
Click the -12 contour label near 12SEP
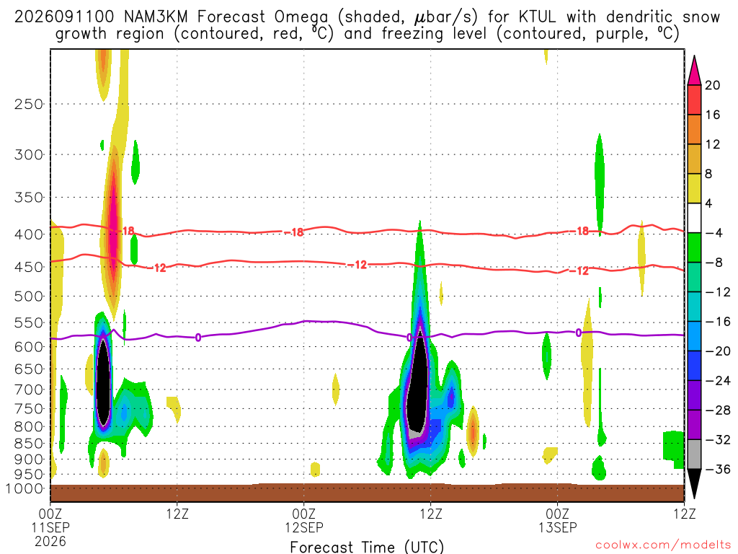pyautogui.click(x=360, y=265)
